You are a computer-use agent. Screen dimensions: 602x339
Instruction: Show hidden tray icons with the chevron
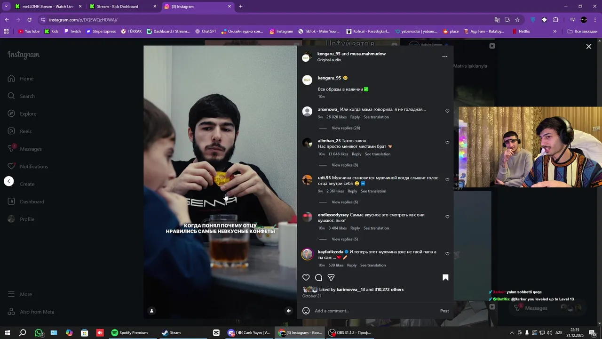click(512, 333)
